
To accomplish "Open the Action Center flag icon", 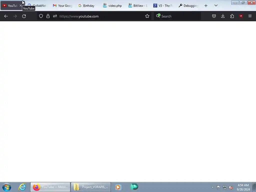I will [218, 187].
